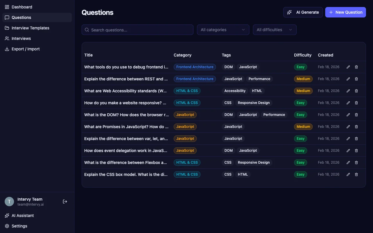Select the Dashboard icon in the sidebar

6,7
